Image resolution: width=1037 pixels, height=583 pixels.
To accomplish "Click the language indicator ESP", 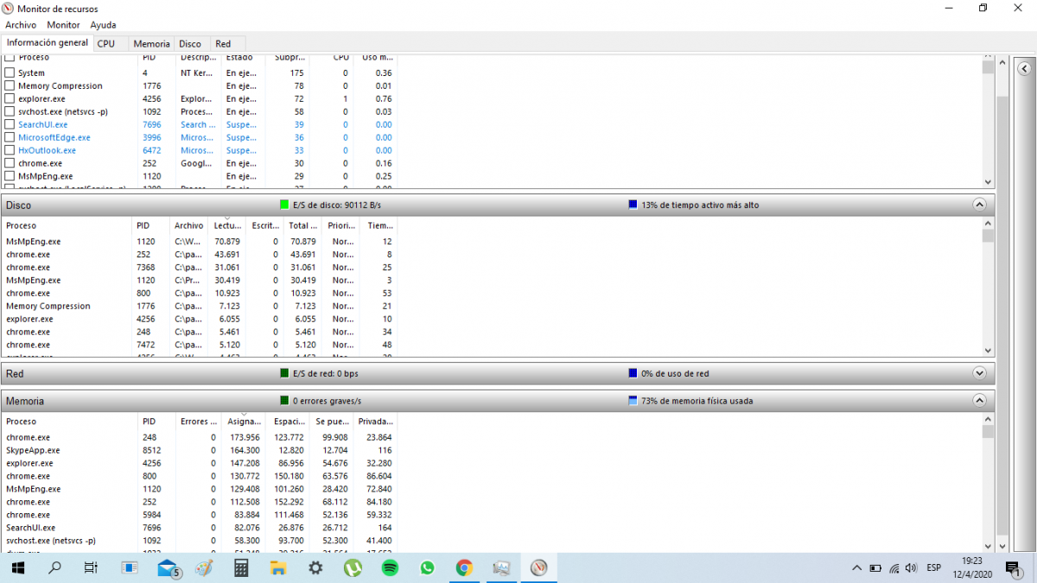I will tap(934, 567).
